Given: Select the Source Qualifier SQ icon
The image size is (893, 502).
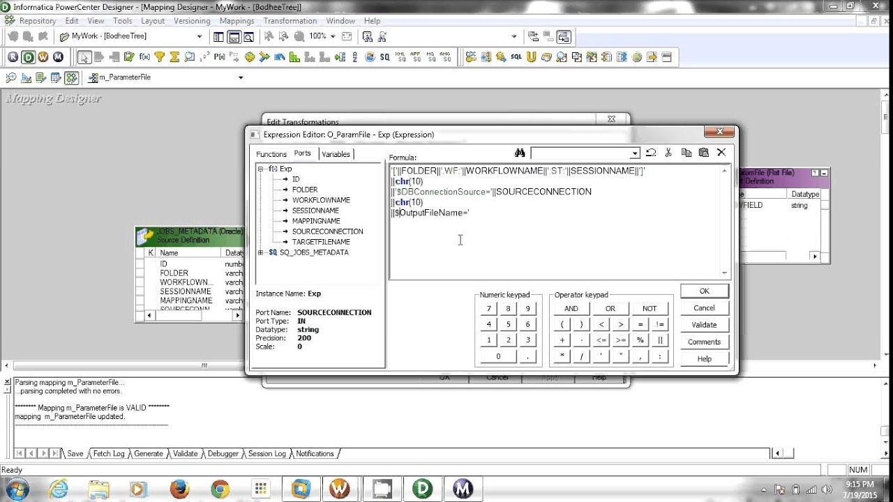Looking at the screenshot, I should (x=385, y=57).
